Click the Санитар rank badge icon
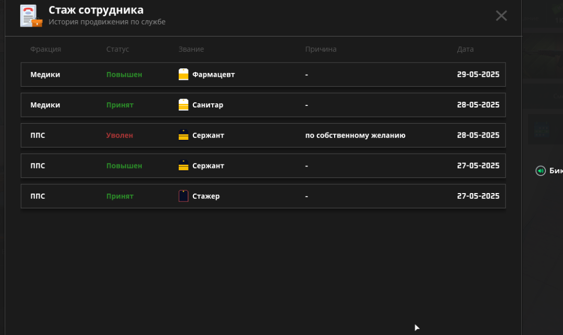The image size is (563, 335). tap(183, 105)
